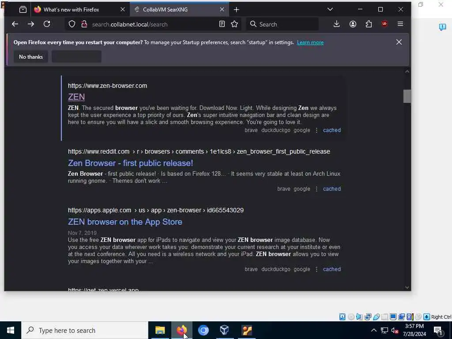Click the scrollbar down arrow on results page
The image size is (452, 339).
tap(407, 287)
